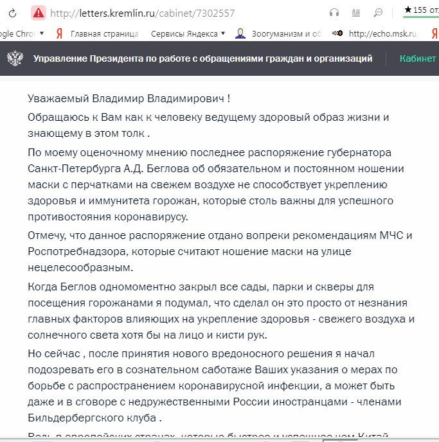Click the Управление Президента site title link

(x=202, y=58)
